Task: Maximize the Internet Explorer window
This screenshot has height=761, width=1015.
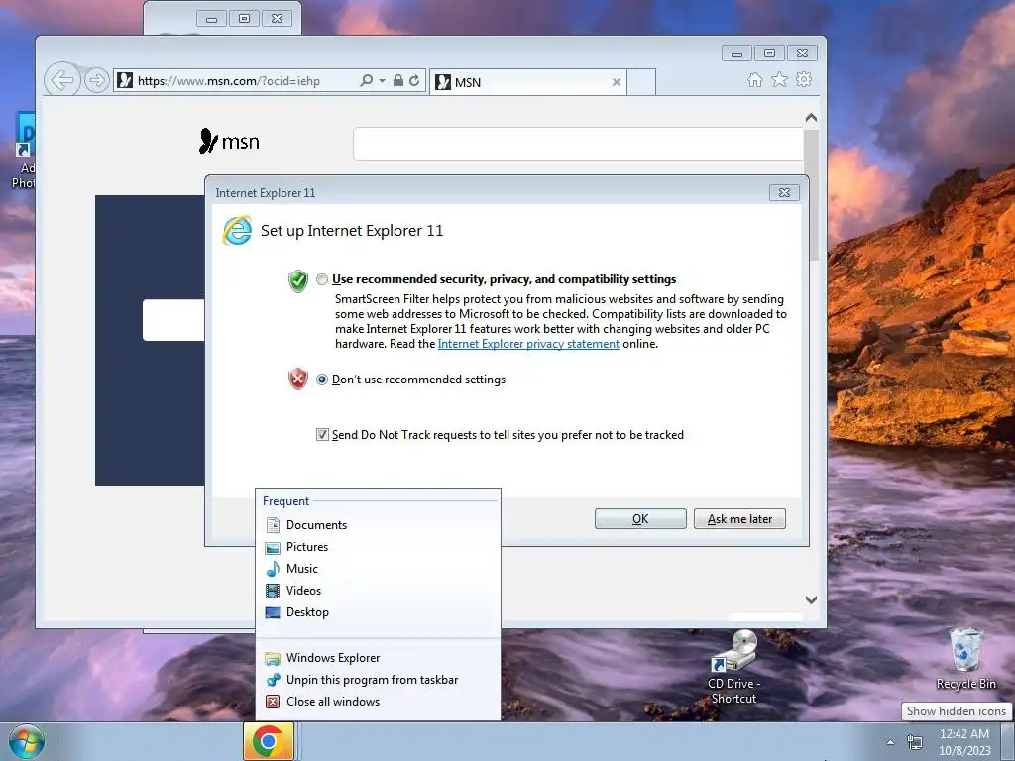Action: pos(769,54)
